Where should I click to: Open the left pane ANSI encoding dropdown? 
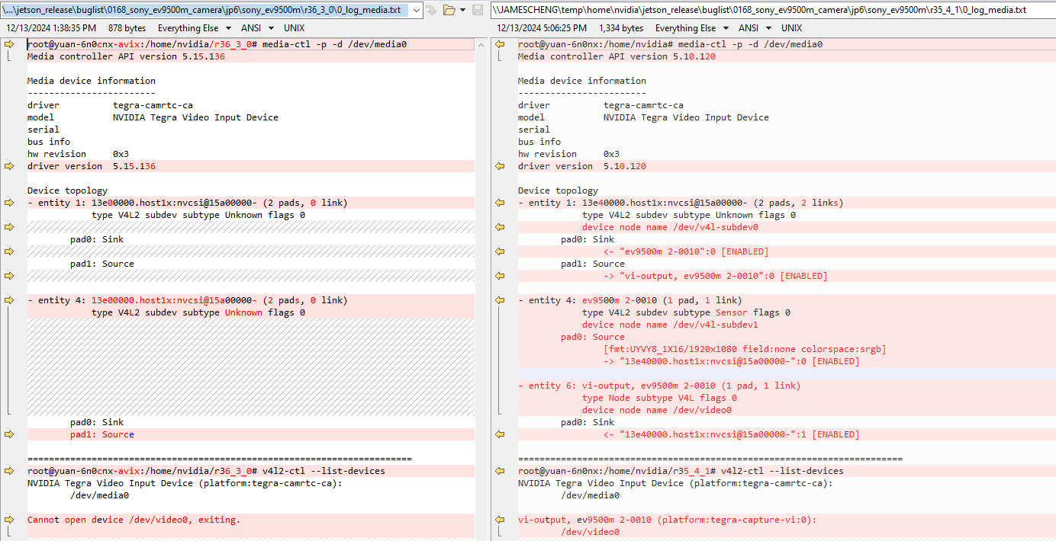click(256, 28)
